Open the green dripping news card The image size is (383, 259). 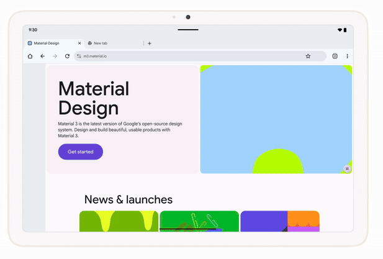119,221
